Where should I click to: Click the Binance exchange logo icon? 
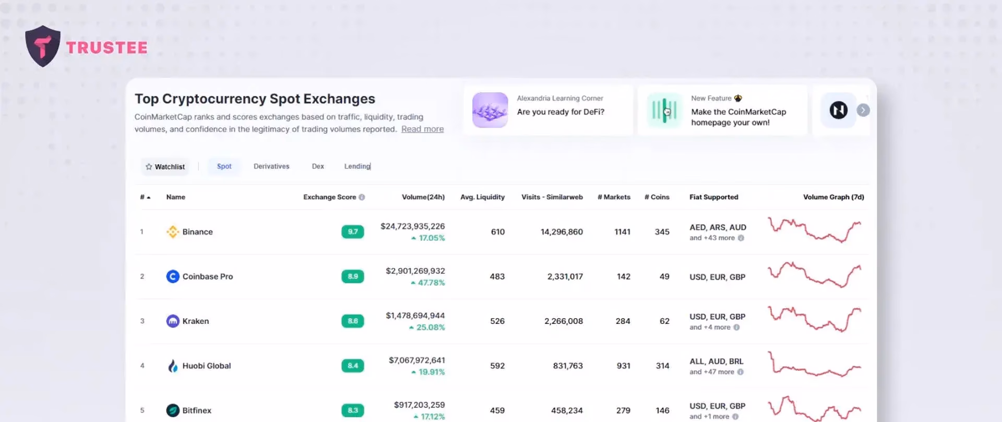(x=173, y=232)
